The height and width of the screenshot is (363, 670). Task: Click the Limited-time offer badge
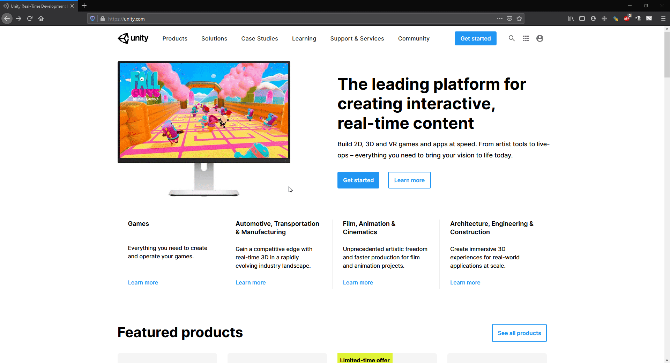[365, 359]
